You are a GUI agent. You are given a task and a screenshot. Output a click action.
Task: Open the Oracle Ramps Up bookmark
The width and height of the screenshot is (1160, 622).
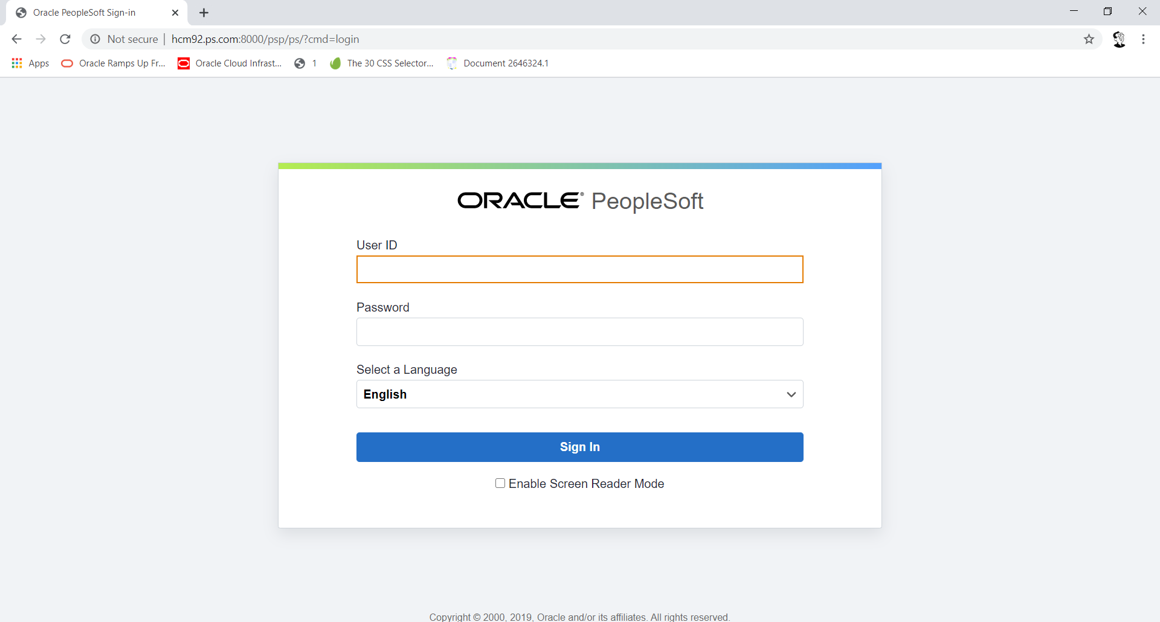(114, 63)
